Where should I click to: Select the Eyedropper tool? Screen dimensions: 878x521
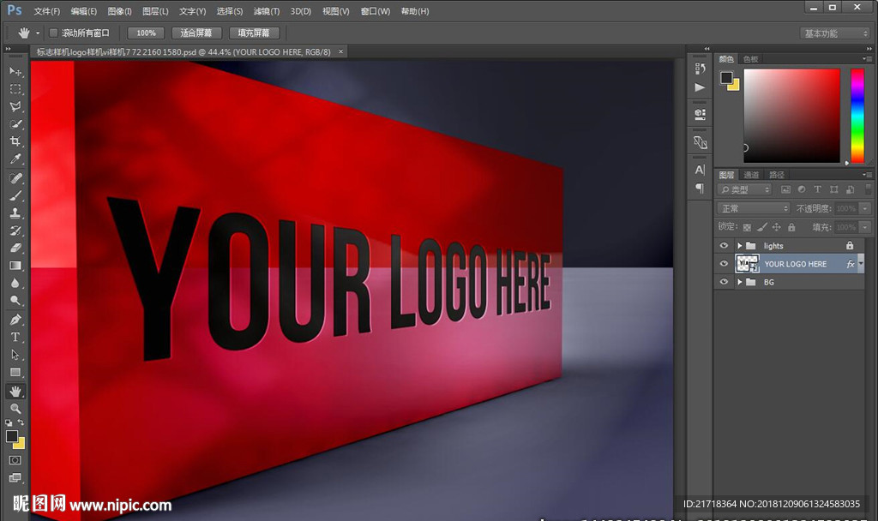click(15, 159)
